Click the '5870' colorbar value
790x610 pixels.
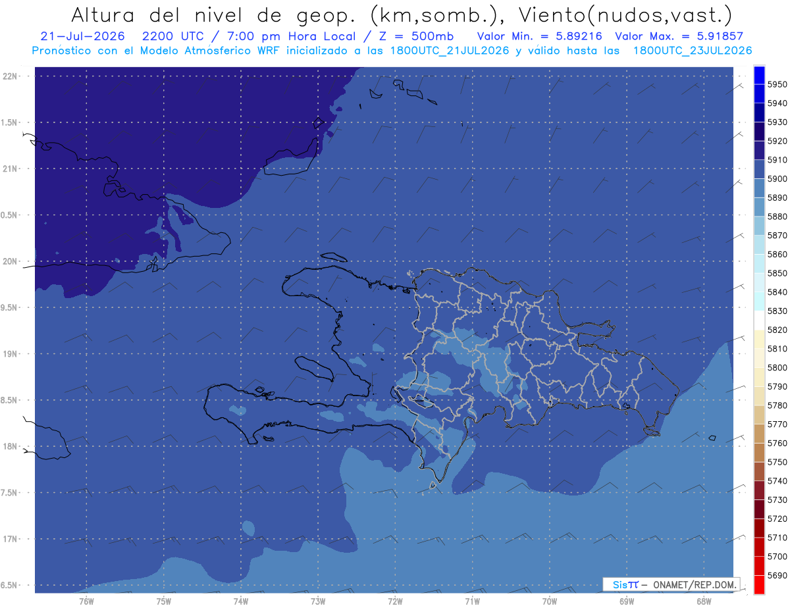pyautogui.click(x=777, y=236)
